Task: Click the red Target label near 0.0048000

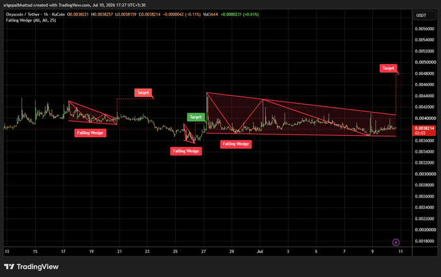Action: click(x=388, y=68)
